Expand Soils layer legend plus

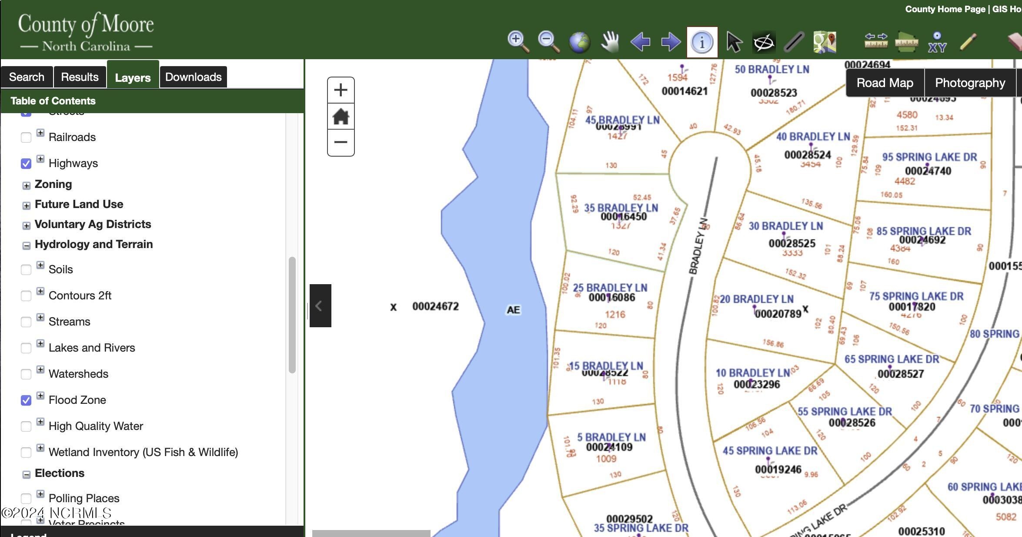coord(40,265)
